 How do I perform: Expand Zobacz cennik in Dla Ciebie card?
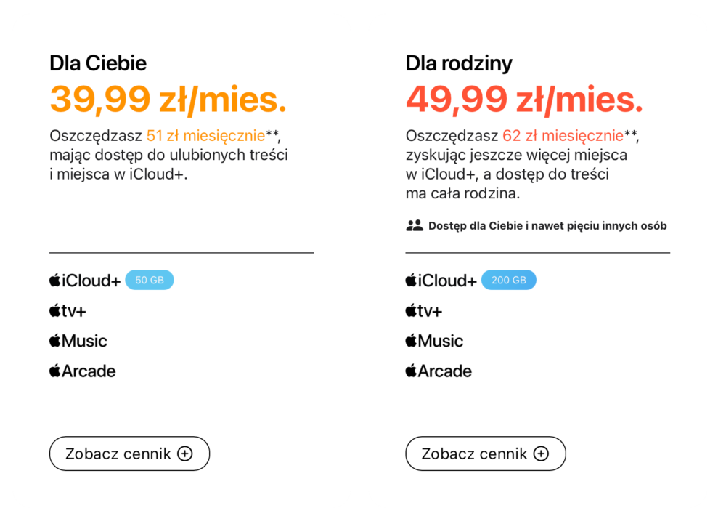[x=129, y=454]
